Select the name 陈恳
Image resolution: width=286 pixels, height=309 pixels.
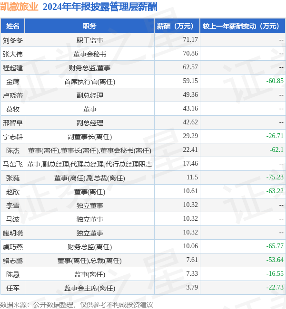click(13, 274)
